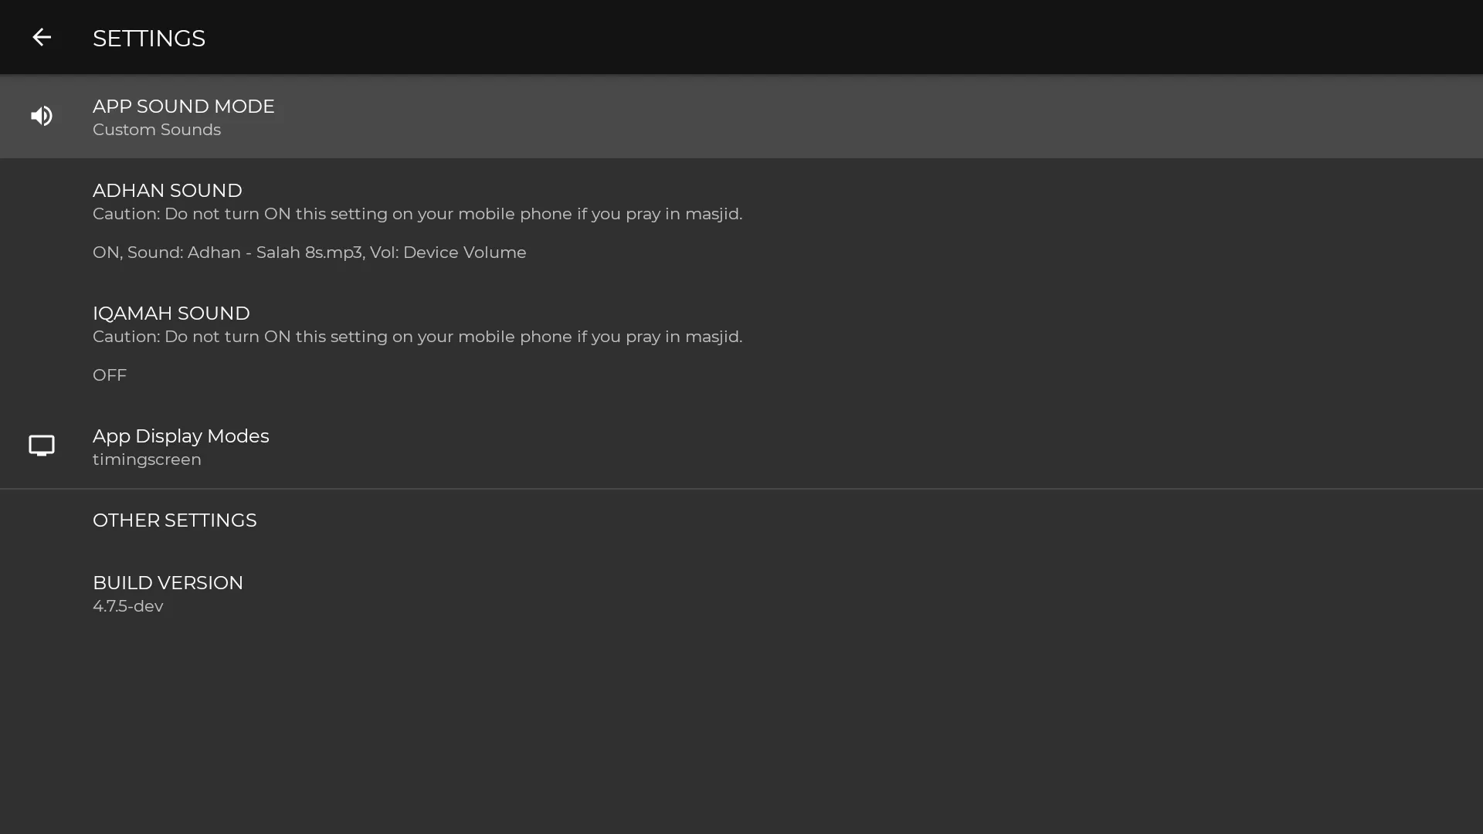Viewport: 1483px width, 834px height.
Task: Click the Iqamah Sound caution message
Action: tap(417, 337)
